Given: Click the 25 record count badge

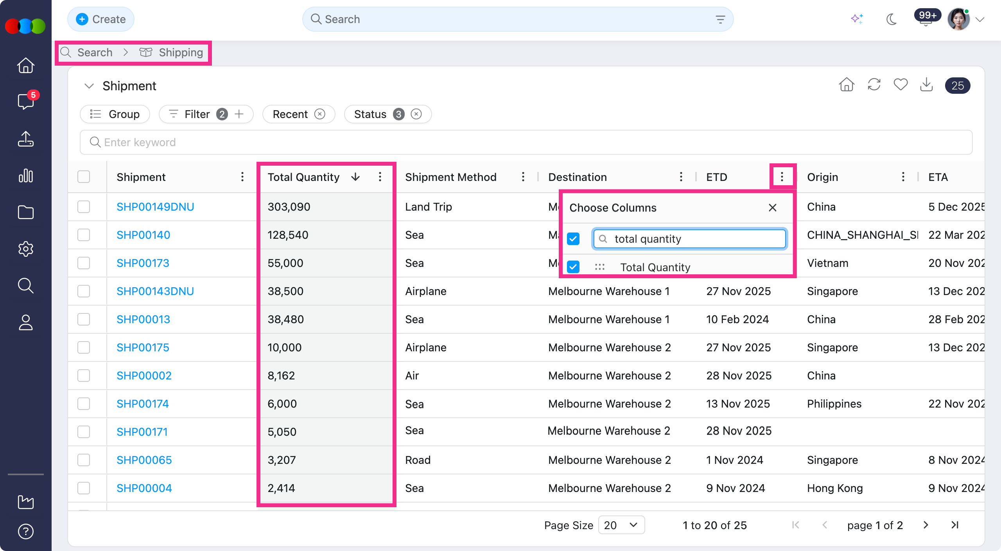Looking at the screenshot, I should pyautogui.click(x=957, y=86).
